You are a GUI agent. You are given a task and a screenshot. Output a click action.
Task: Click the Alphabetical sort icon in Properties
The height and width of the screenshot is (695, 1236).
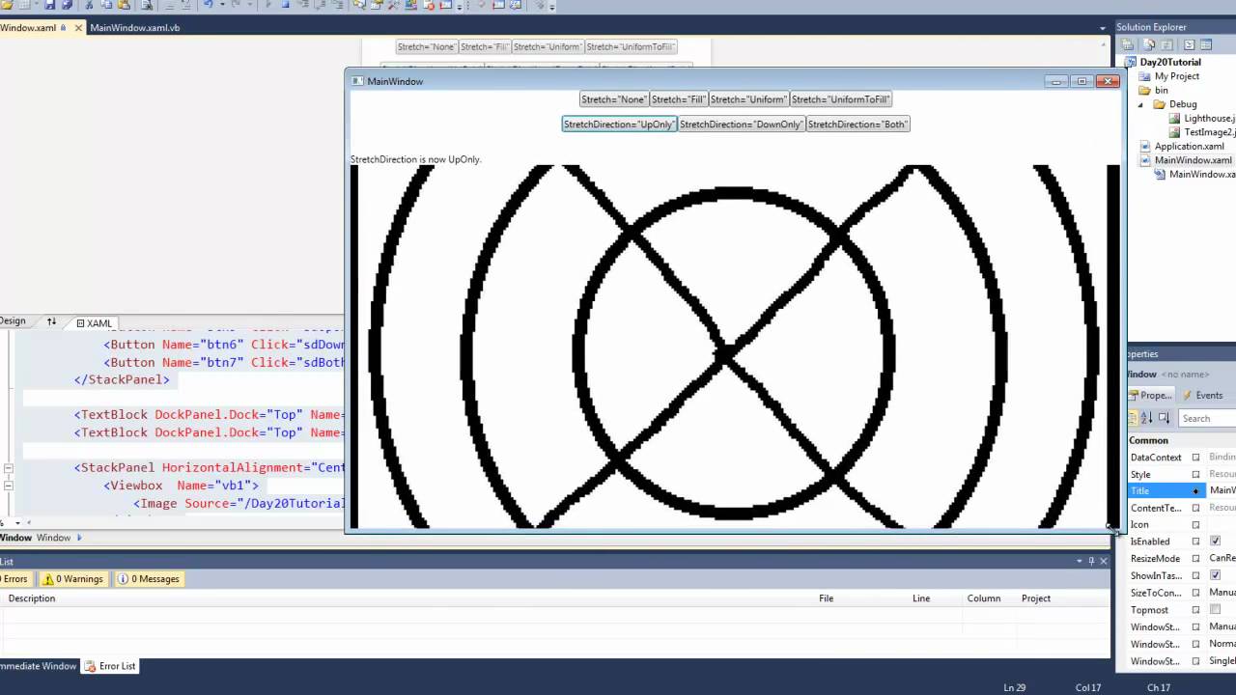pos(1147,418)
